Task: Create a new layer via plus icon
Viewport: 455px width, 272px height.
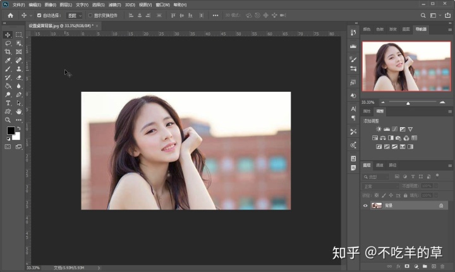Action: [x=434, y=266]
